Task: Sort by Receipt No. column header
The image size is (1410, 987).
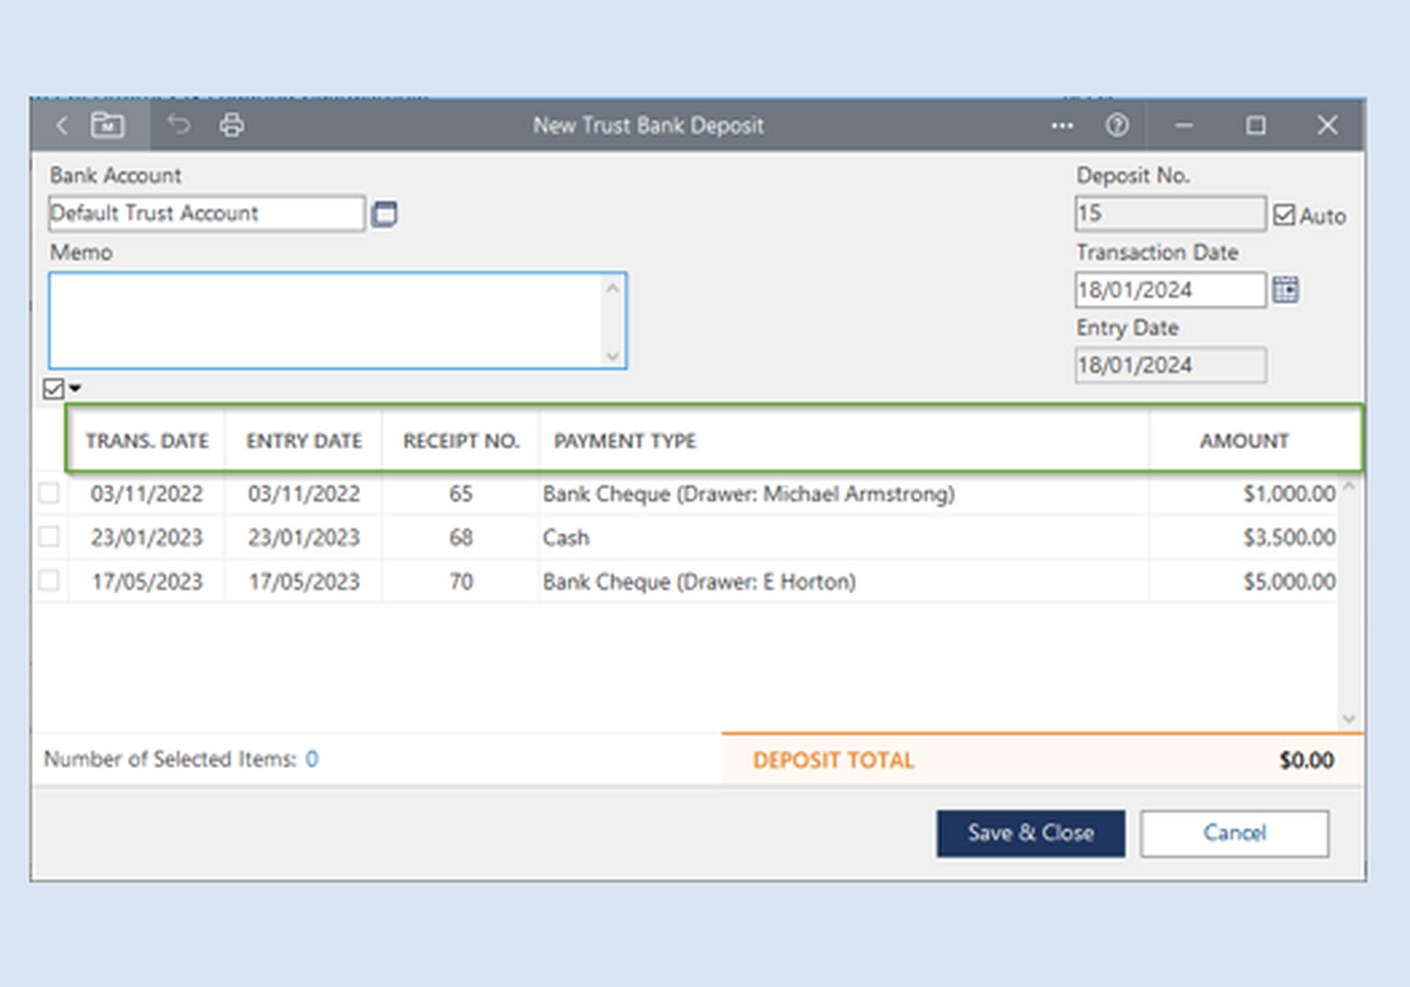Action: 460,441
